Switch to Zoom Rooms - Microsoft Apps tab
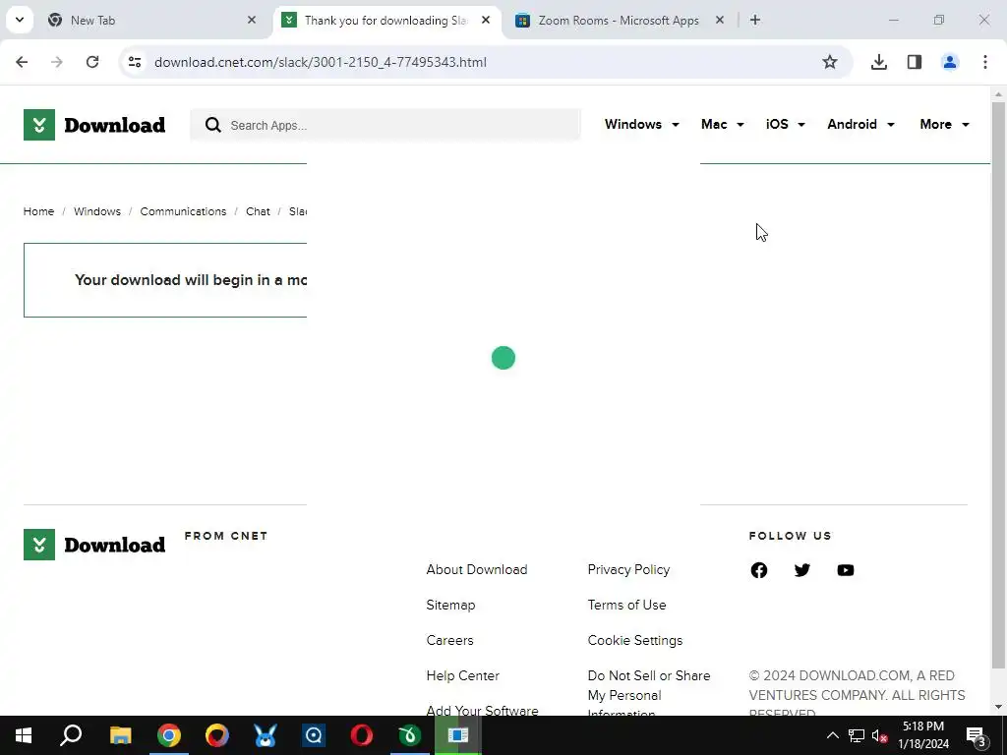 [620, 21]
